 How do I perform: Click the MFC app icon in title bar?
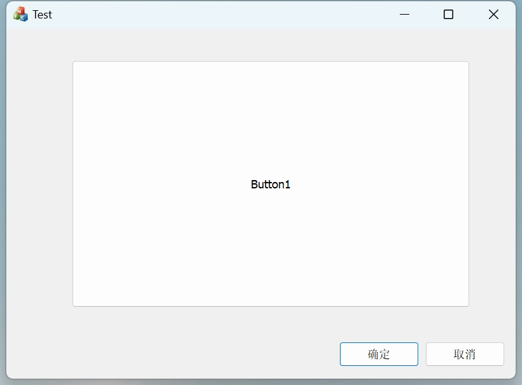tap(20, 14)
